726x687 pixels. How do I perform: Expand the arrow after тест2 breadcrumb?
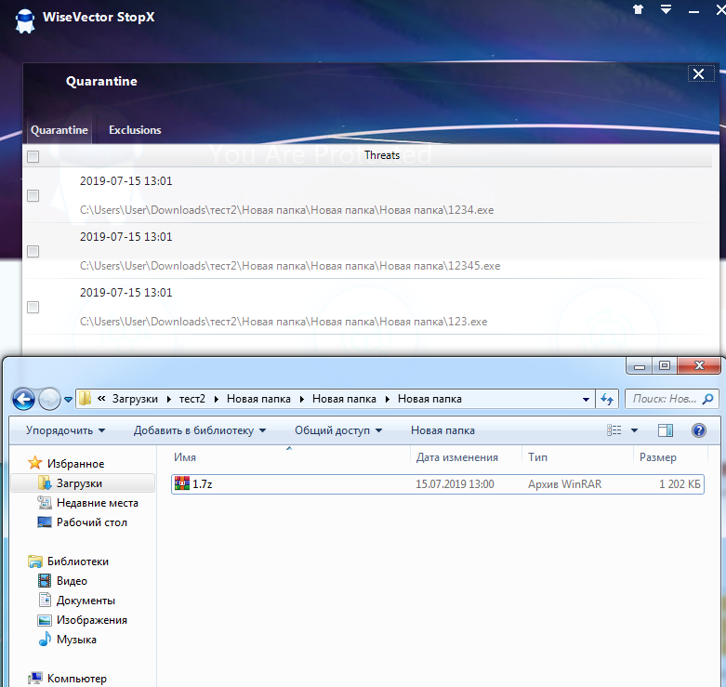217,399
